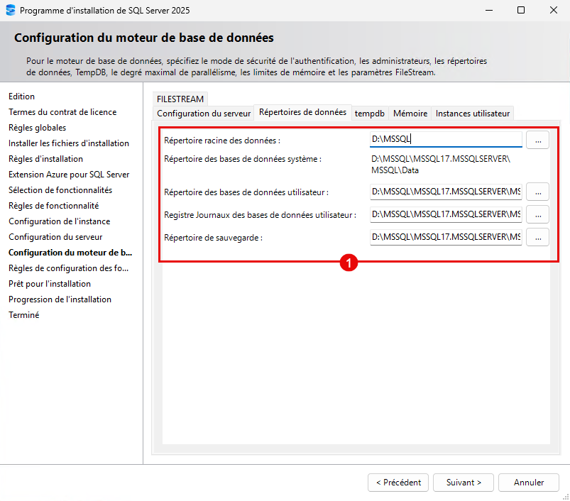The image size is (570, 501).
Task: Select the Terminé step
Action: 24,315
